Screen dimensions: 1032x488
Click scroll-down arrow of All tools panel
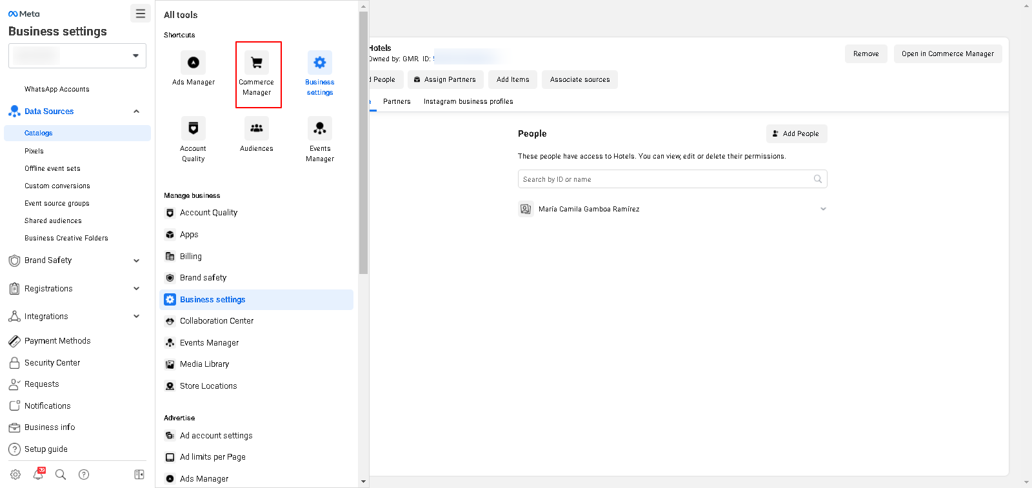coord(363,482)
